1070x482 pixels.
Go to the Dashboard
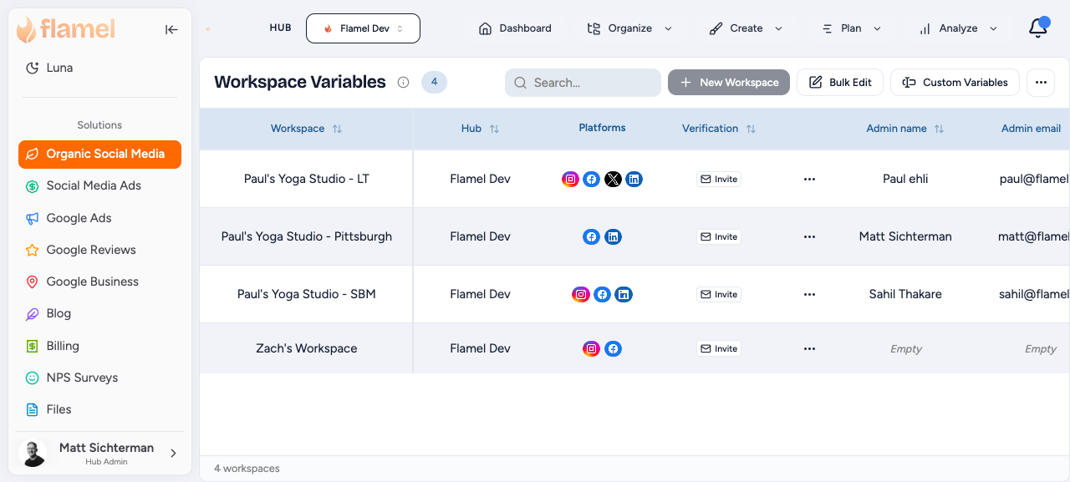pyautogui.click(x=515, y=28)
